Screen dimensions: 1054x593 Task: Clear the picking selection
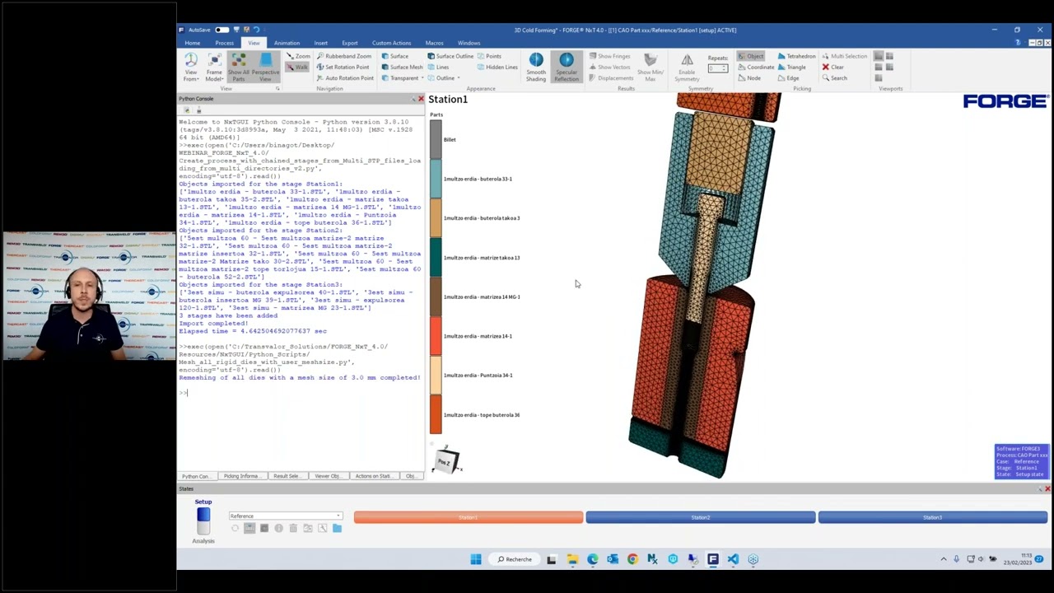832,67
